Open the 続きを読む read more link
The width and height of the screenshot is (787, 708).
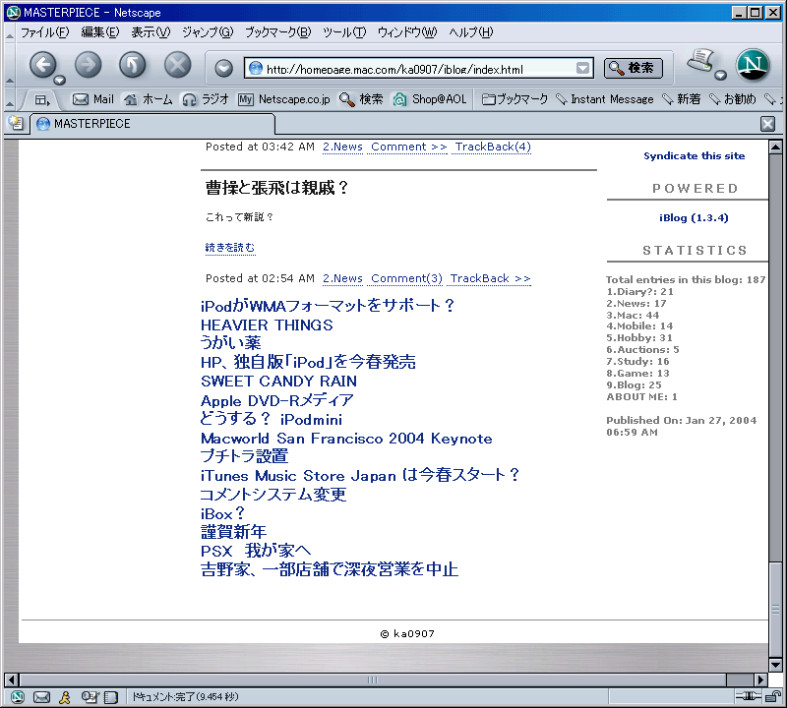[230, 248]
